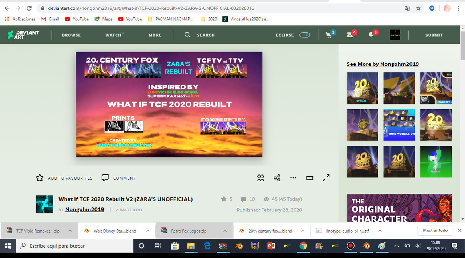Image resolution: width=465 pixels, height=258 pixels.
Task: Click the Chrome address bar URL
Action: (151, 8)
